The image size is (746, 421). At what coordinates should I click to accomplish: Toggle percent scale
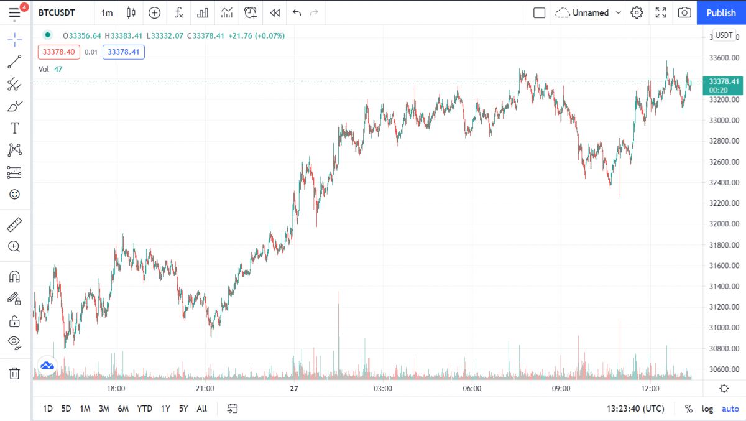(x=689, y=409)
